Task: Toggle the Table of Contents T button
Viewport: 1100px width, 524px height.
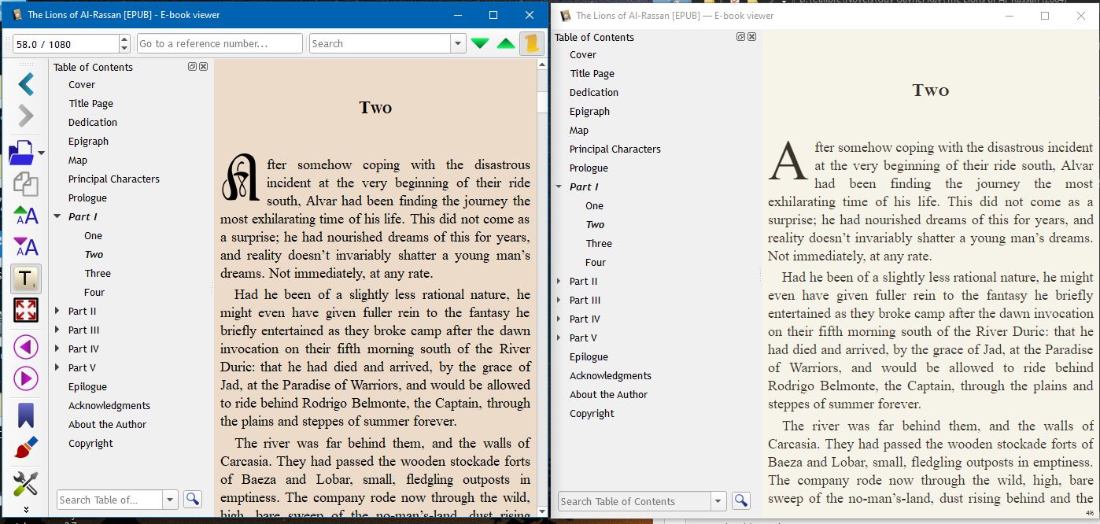Action: pos(26,279)
